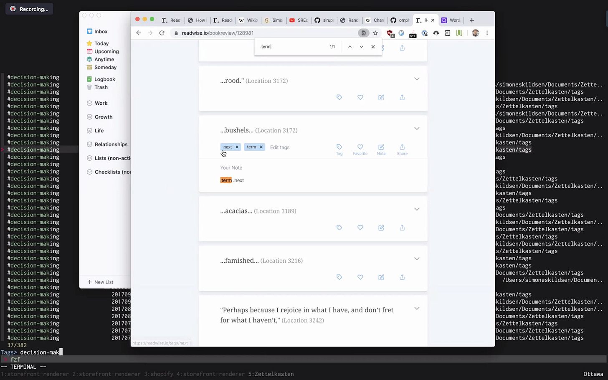Tag the '...rood.' highlight

coord(339,97)
